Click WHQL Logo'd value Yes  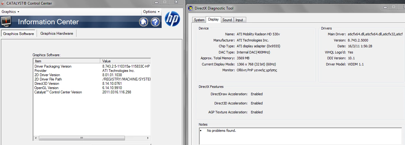[350, 52]
